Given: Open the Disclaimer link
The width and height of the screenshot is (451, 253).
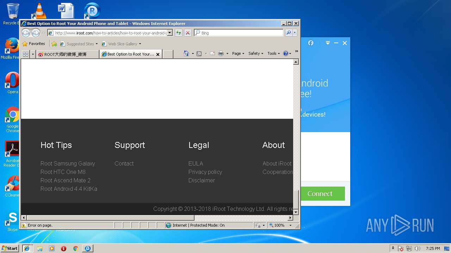Looking at the screenshot, I should (202, 180).
